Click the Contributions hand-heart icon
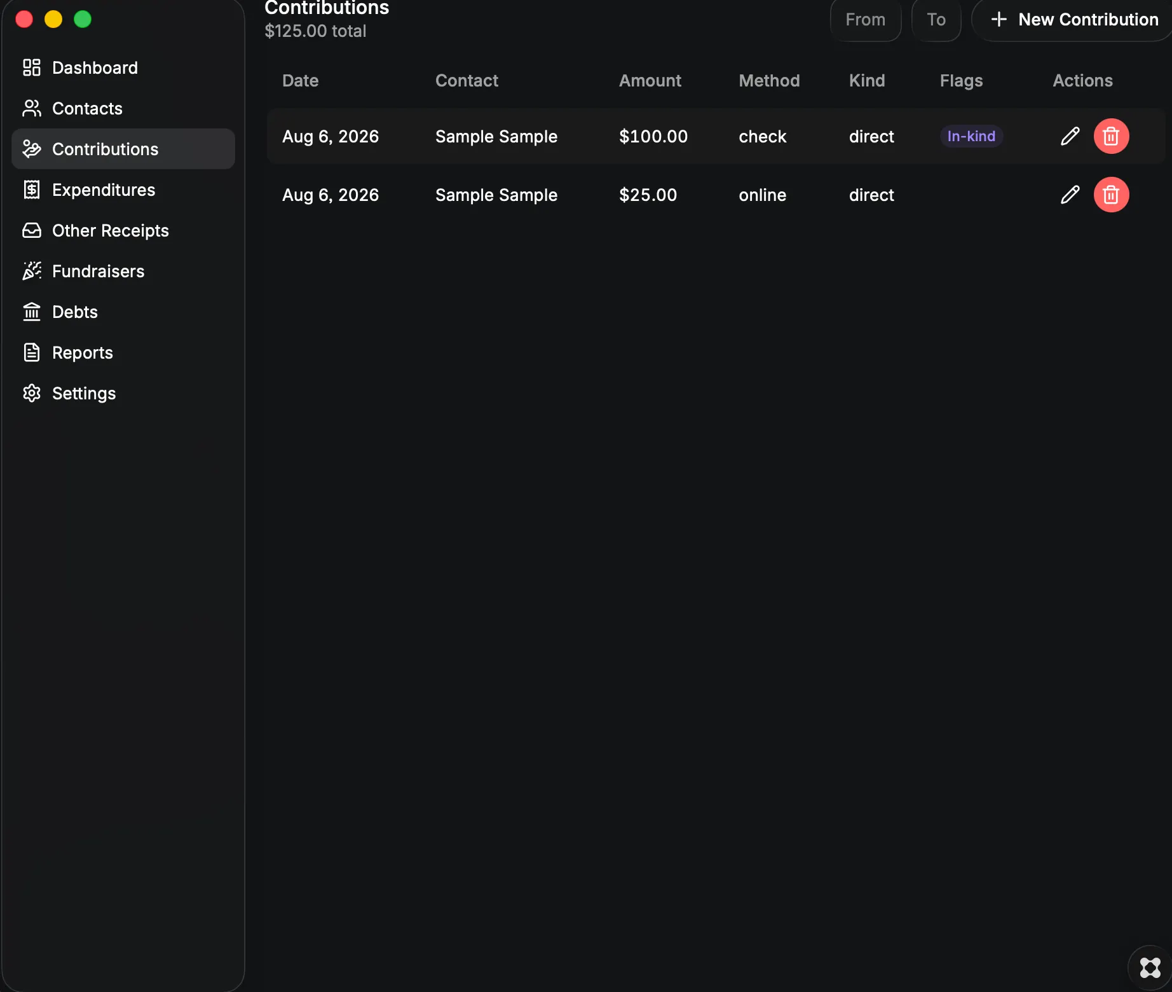The width and height of the screenshot is (1172, 992). (32, 149)
